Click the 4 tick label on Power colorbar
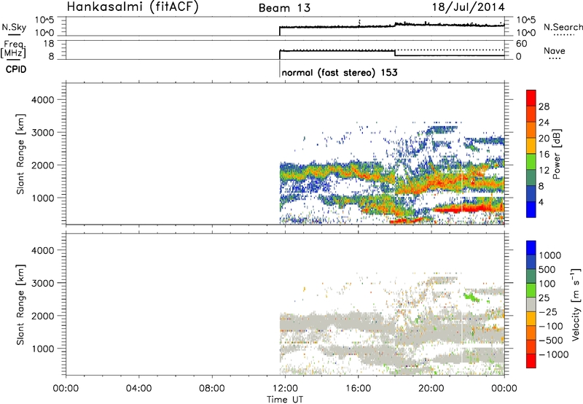Image resolution: width=583 pixels, height=404 pixels. click(x=541, y=202)
